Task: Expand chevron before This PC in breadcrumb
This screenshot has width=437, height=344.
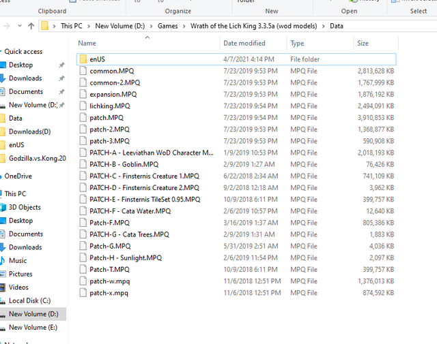Action: 55,26
